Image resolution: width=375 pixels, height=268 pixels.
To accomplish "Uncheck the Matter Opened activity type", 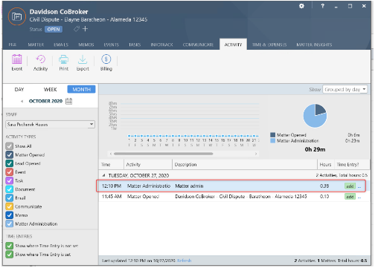I will (10, 154).
